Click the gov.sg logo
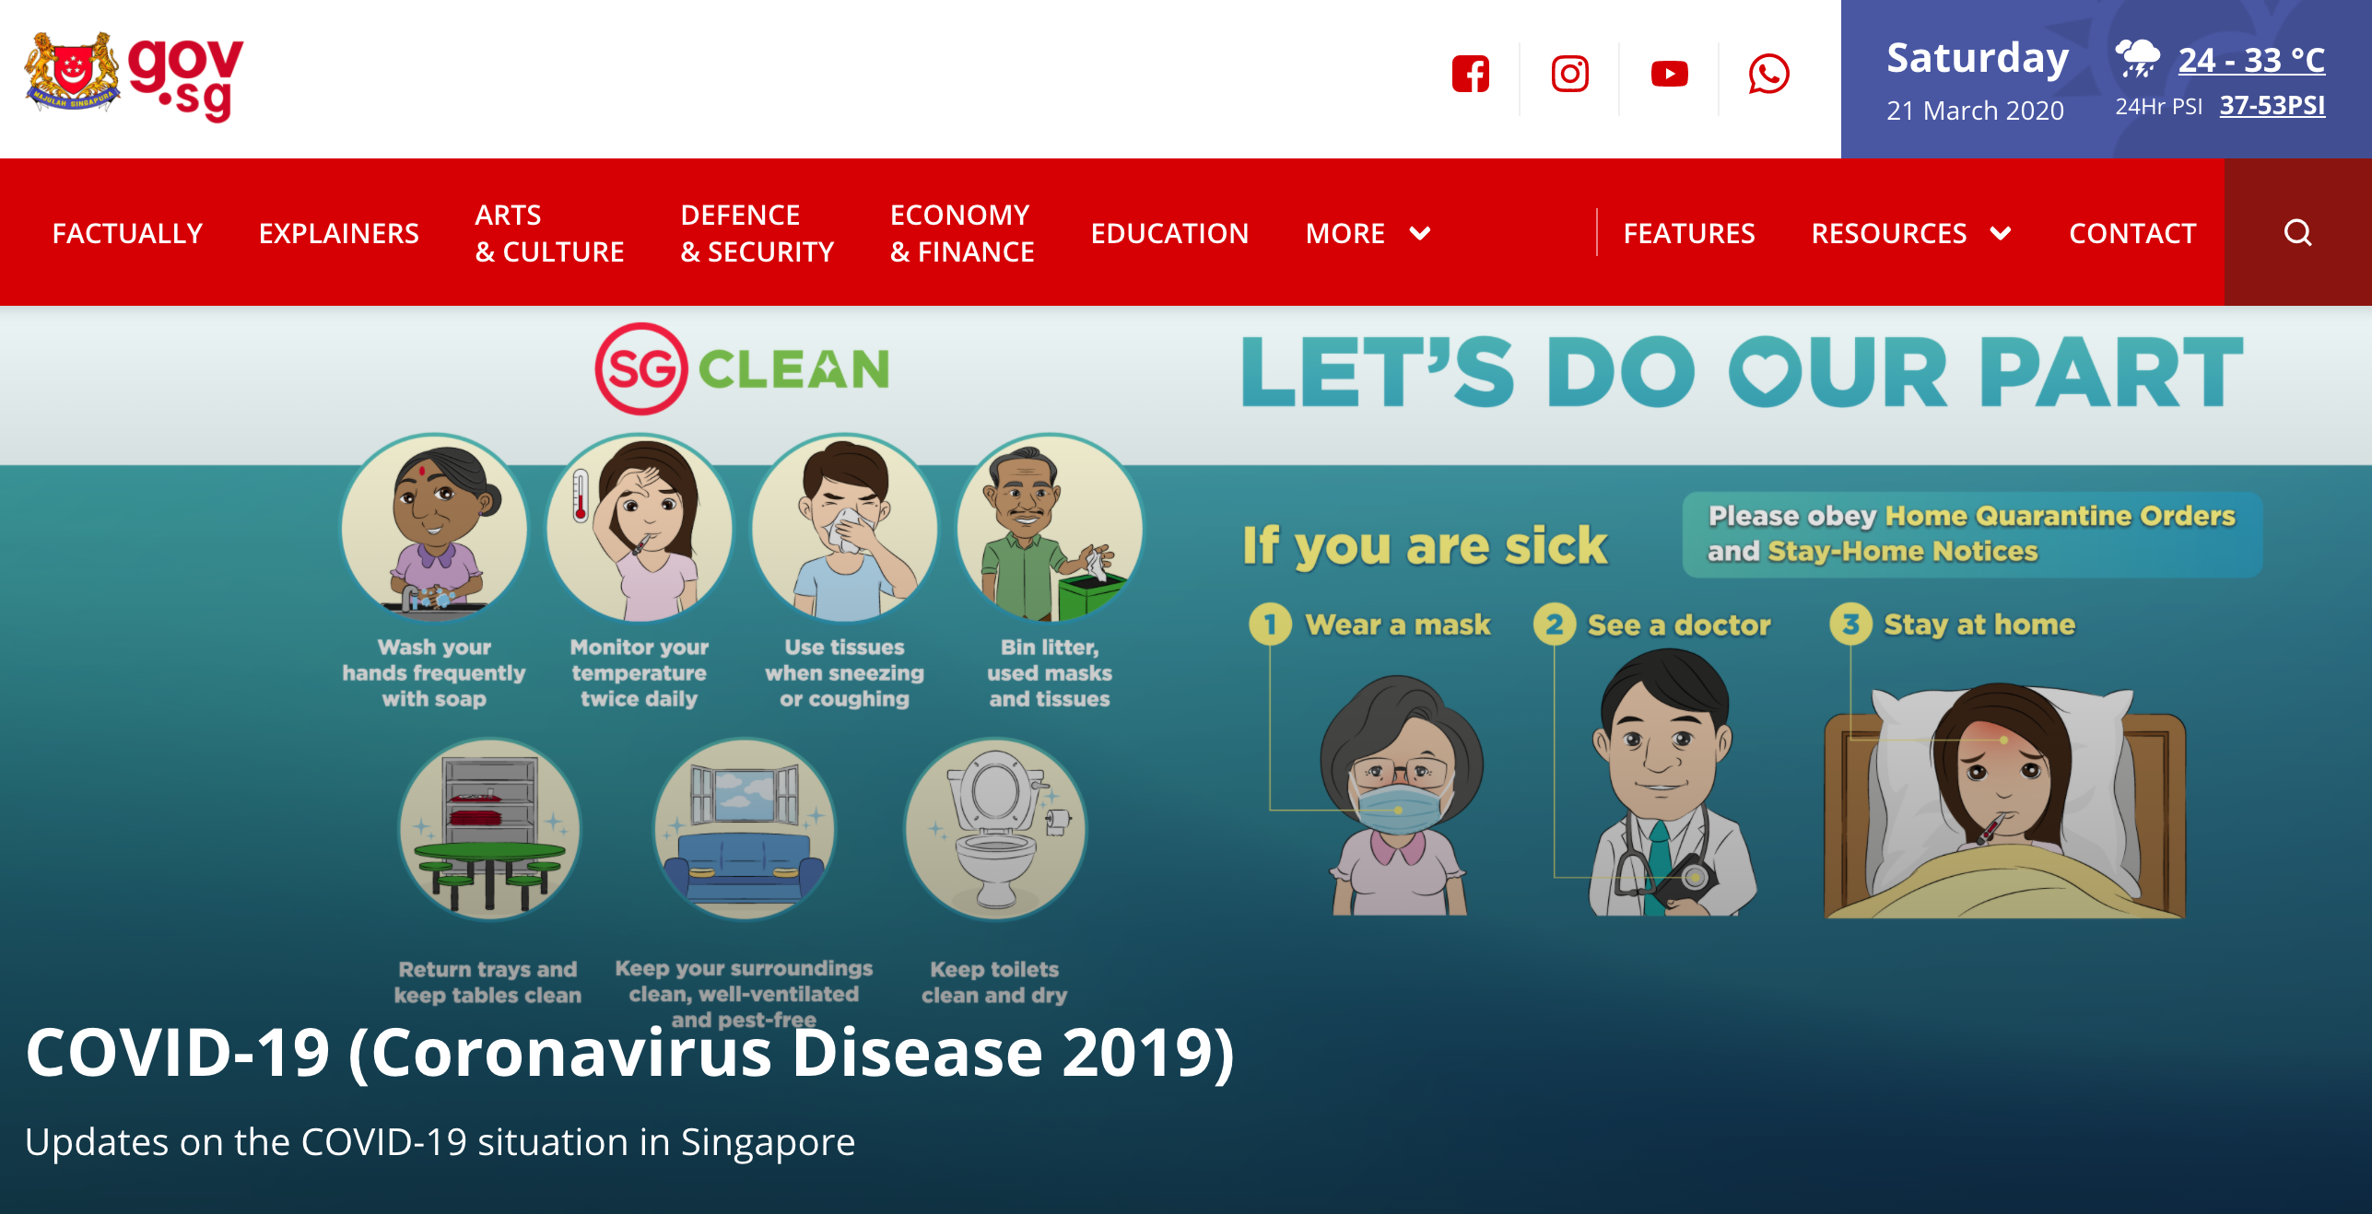 (x=135, y=77)
